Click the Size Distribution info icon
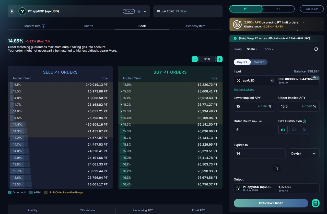 [304, 121]
